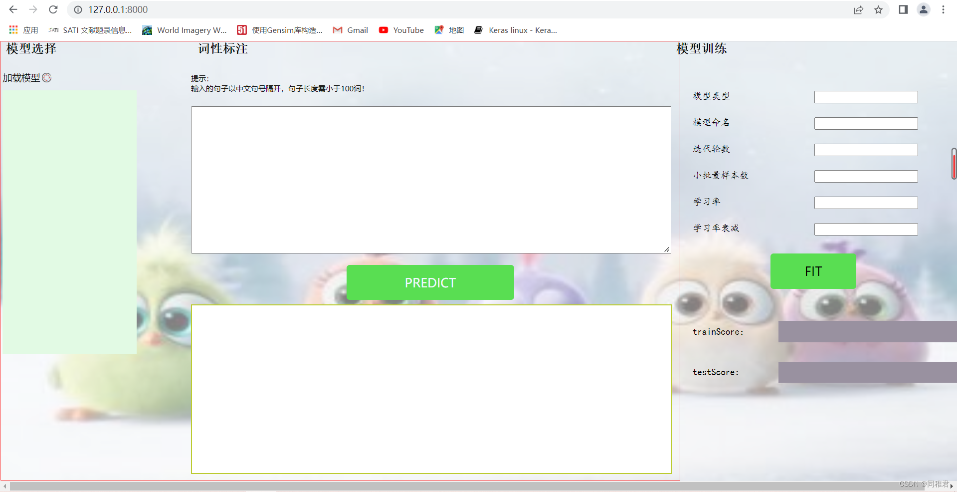This screenshot has height=492, width=957.
Task: Bookmark this page with star icon
Action: click(878, 9)
